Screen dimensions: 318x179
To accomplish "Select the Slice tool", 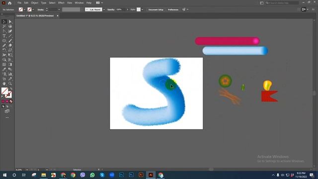I will click(x=10, y=79).
